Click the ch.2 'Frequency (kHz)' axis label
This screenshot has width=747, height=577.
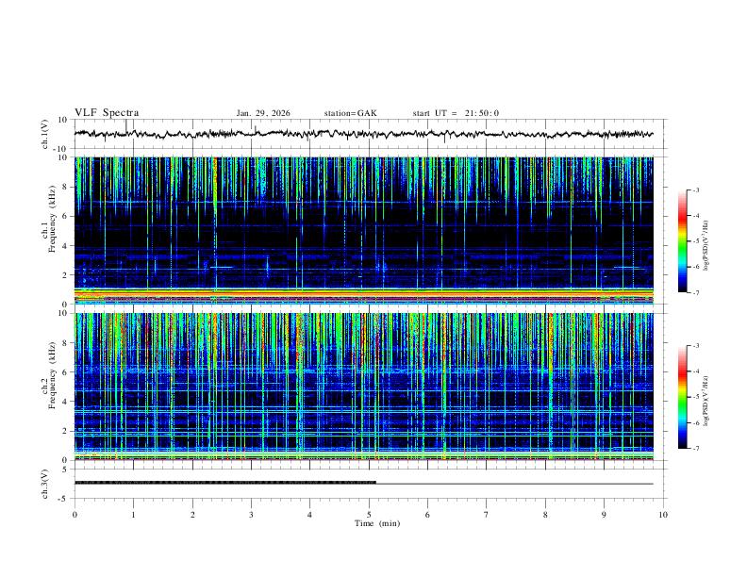52,374
